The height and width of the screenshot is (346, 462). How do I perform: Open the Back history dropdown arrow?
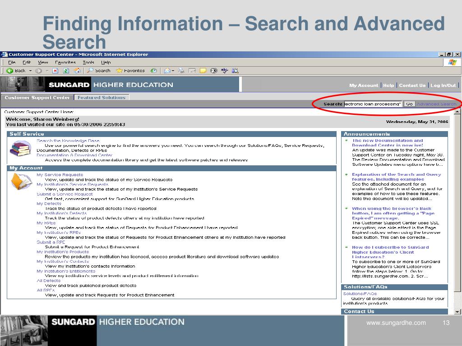point(30,71)
